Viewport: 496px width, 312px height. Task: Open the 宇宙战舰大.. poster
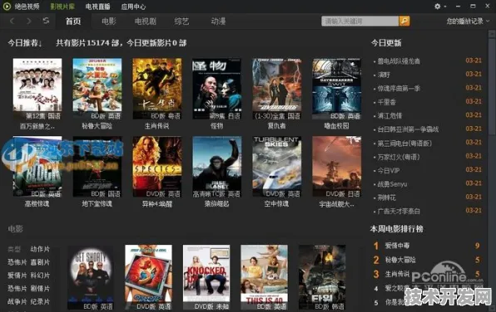(336, 167)
